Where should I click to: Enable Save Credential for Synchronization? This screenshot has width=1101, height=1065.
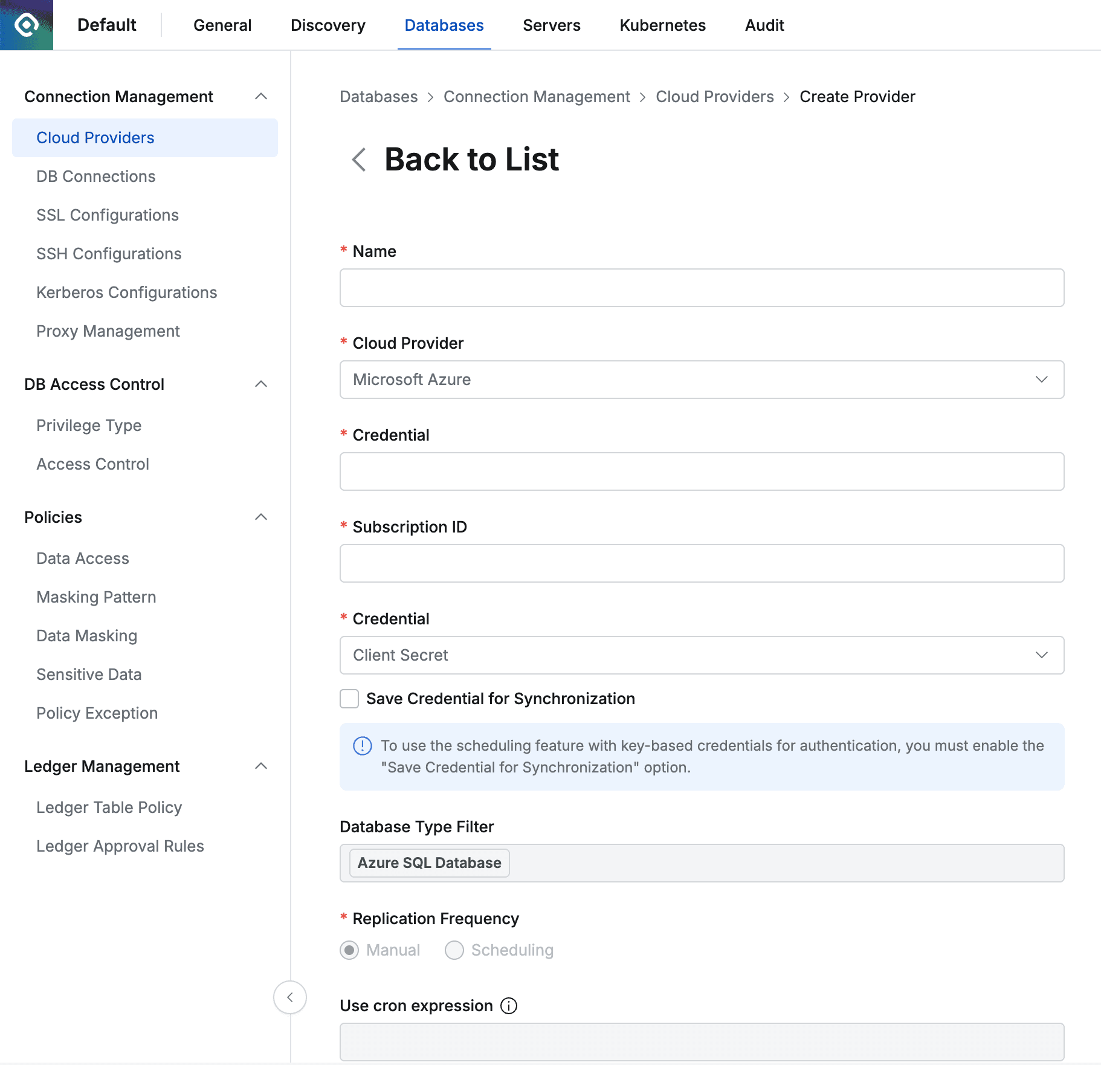coord(349,699)
